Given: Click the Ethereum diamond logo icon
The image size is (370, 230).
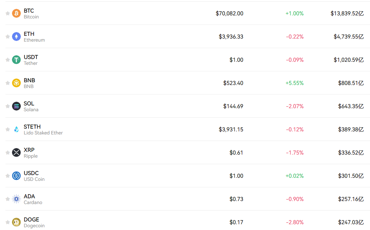Looking at the screenshot, I should (16, 37).
